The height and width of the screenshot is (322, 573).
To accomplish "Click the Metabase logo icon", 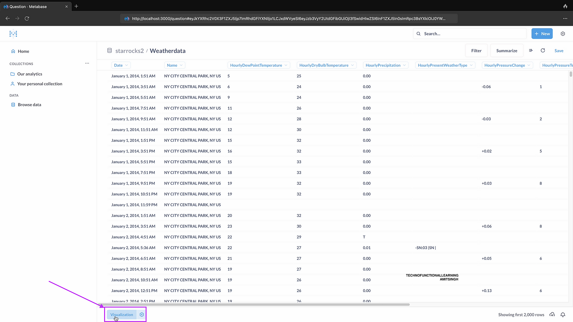I will coord(13,34).
